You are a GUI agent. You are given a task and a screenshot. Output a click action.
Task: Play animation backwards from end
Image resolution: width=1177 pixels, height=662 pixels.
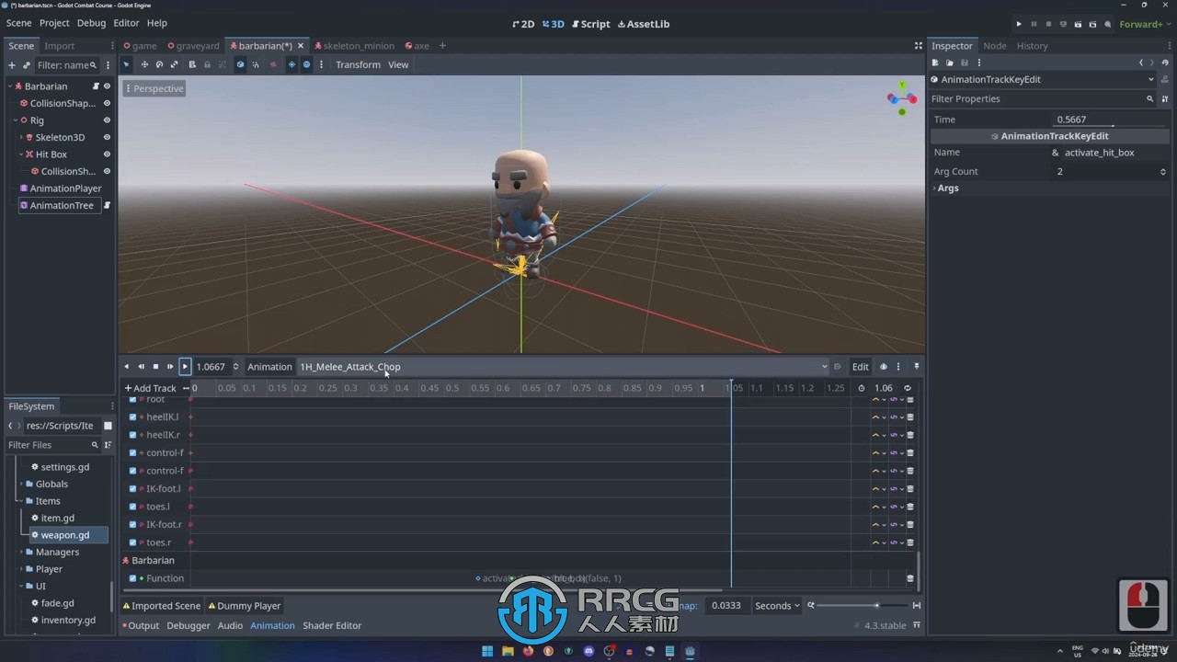[141, 367]
